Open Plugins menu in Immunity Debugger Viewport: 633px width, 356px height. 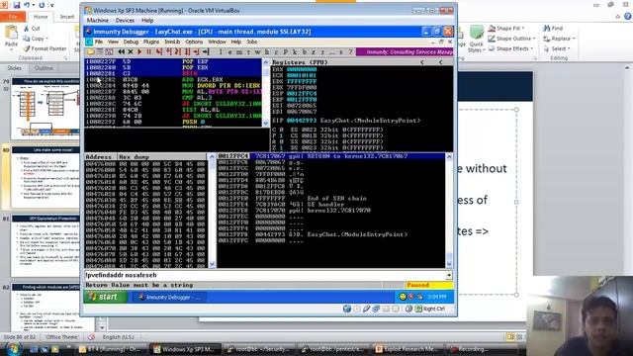(x=151, y=42)
